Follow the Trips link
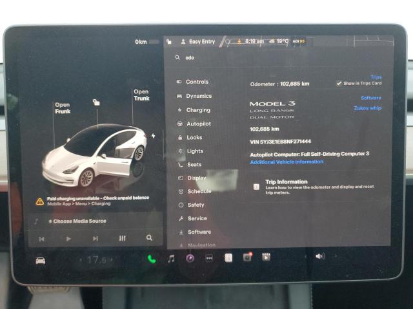This screenshot has height=309, width=413. pos(376,77)
